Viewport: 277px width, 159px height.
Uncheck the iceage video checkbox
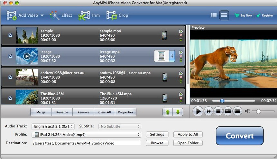point(10,56)
